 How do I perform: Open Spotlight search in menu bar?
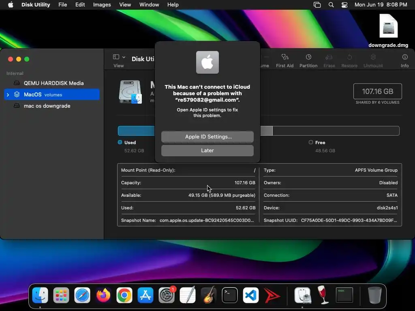(331, 5)
